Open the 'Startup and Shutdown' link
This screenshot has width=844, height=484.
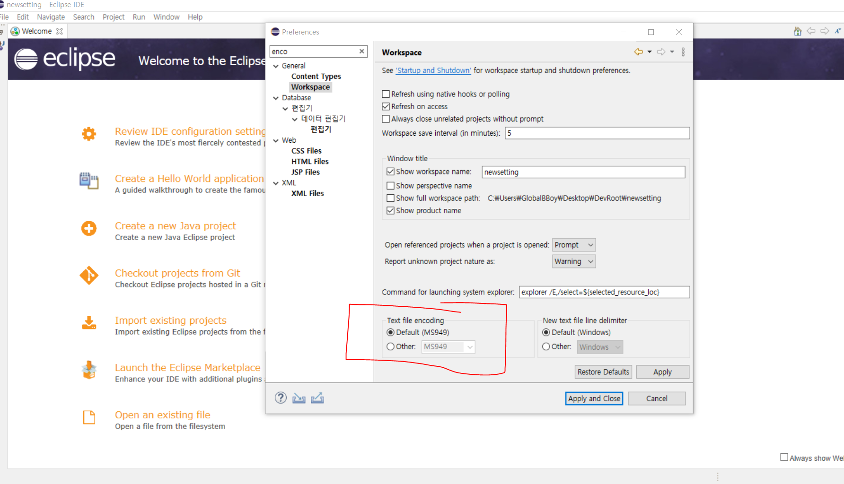(x=433, y=70)
